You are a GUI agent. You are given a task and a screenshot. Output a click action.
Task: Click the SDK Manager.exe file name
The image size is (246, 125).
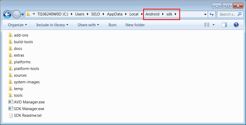pyautogui.click(x=29, y=109)
